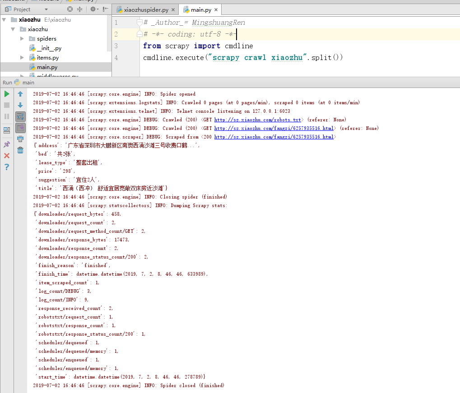Close the Run tab with the red X icon
Viewport: 460px width, 393px height.
pos(7,156)
